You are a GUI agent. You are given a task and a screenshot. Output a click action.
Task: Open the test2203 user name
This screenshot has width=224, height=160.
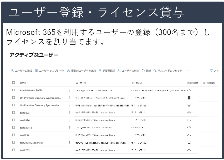point(25,150)
